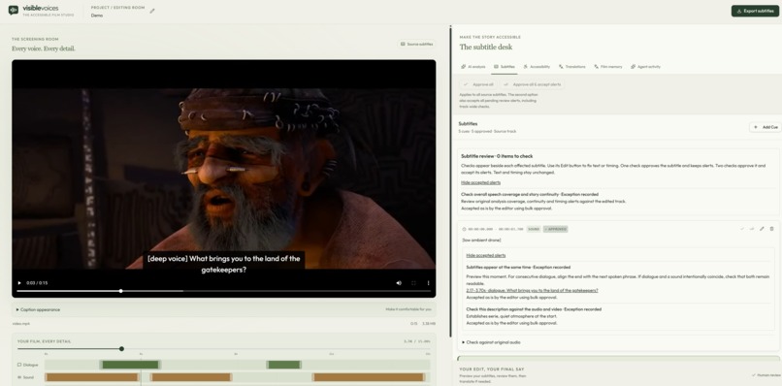The width and height of the screenshot is (782, 386).
Task: Click the Approve all button
Action: [478, 84]
